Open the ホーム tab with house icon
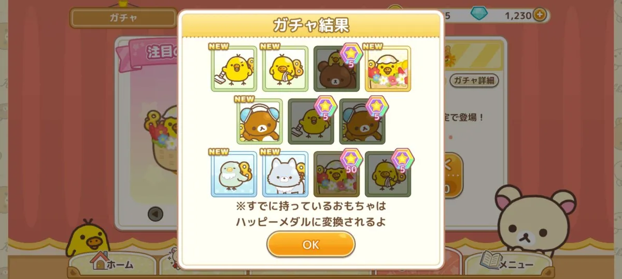 click(x=112, y=264)
